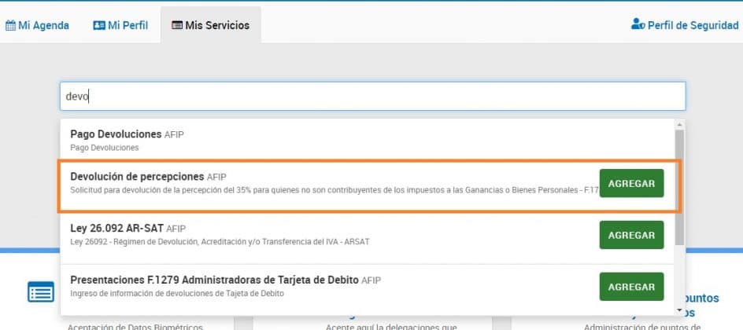Screen dimensions: 743x330
Task: Click the search field containing 'devo'
Action: [372, 97]
